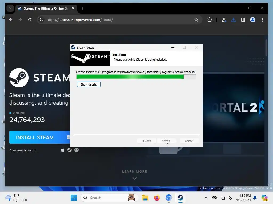The image size is (273, 204).
Task: Click the Apple macOS availability icon
Action: click(x=62, y=150)
